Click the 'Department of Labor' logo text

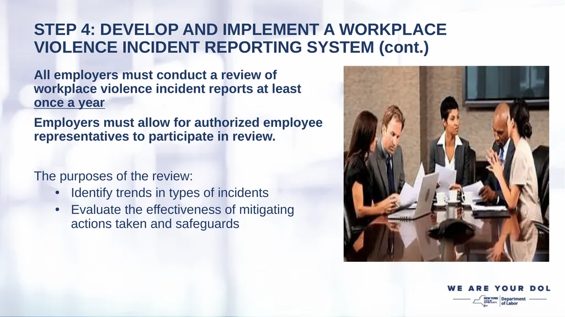pyautogui.click(x=513, y=301)
